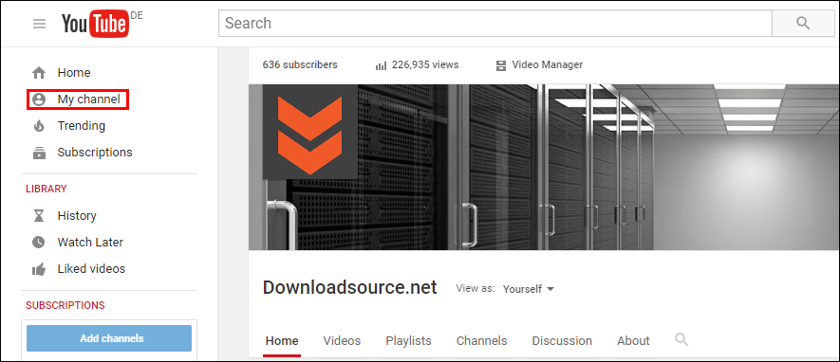Click the My channel person icon
The width and height of the screenshot is (840, 362).
click(x=39, y=100)
